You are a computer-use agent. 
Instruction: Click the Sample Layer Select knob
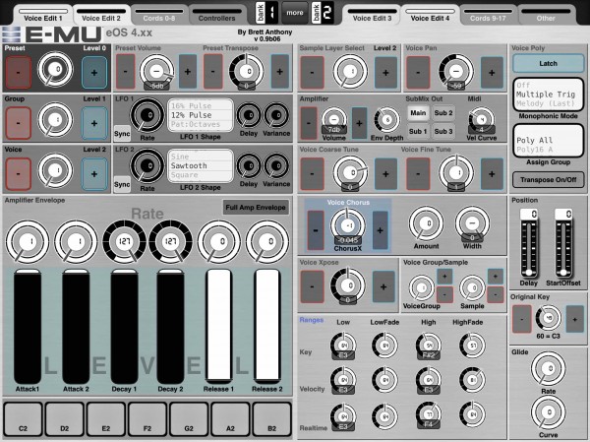click(x=350, y=72)
